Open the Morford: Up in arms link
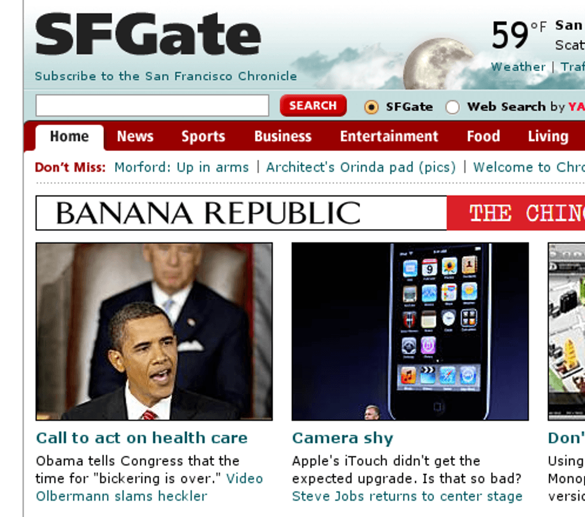The width and height of the screenshot is (585, 517). [x=181, y=168]
